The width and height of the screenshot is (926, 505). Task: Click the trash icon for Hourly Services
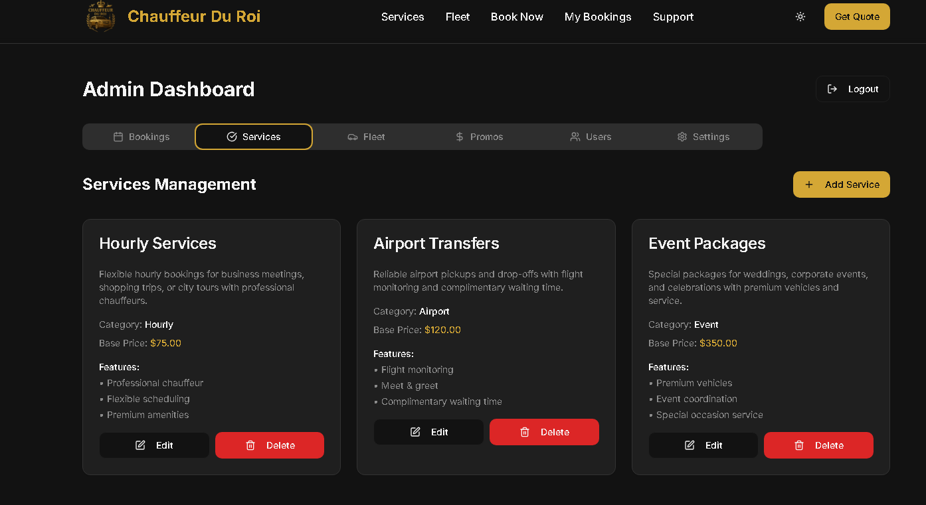point(250,445)
